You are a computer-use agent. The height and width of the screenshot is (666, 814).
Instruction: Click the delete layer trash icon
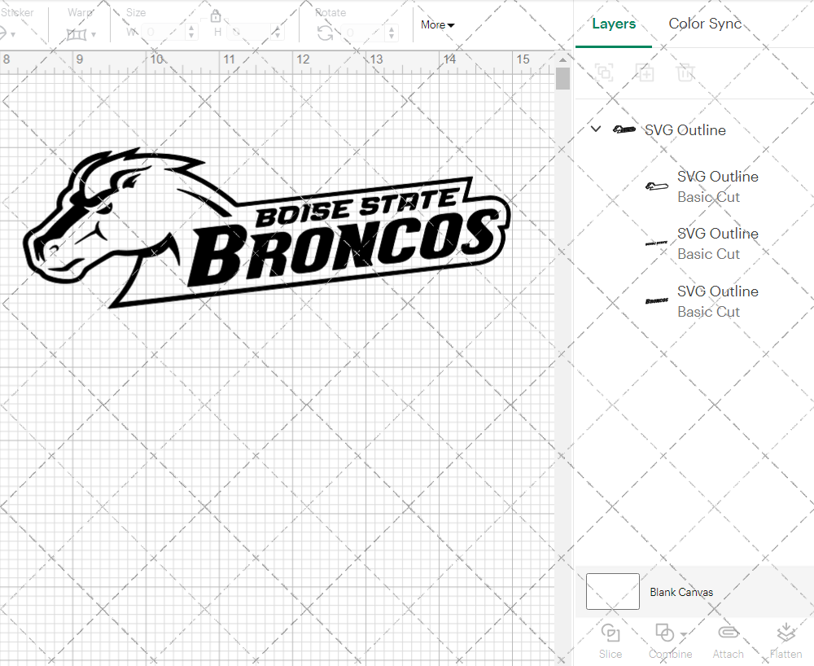(686, 72)
